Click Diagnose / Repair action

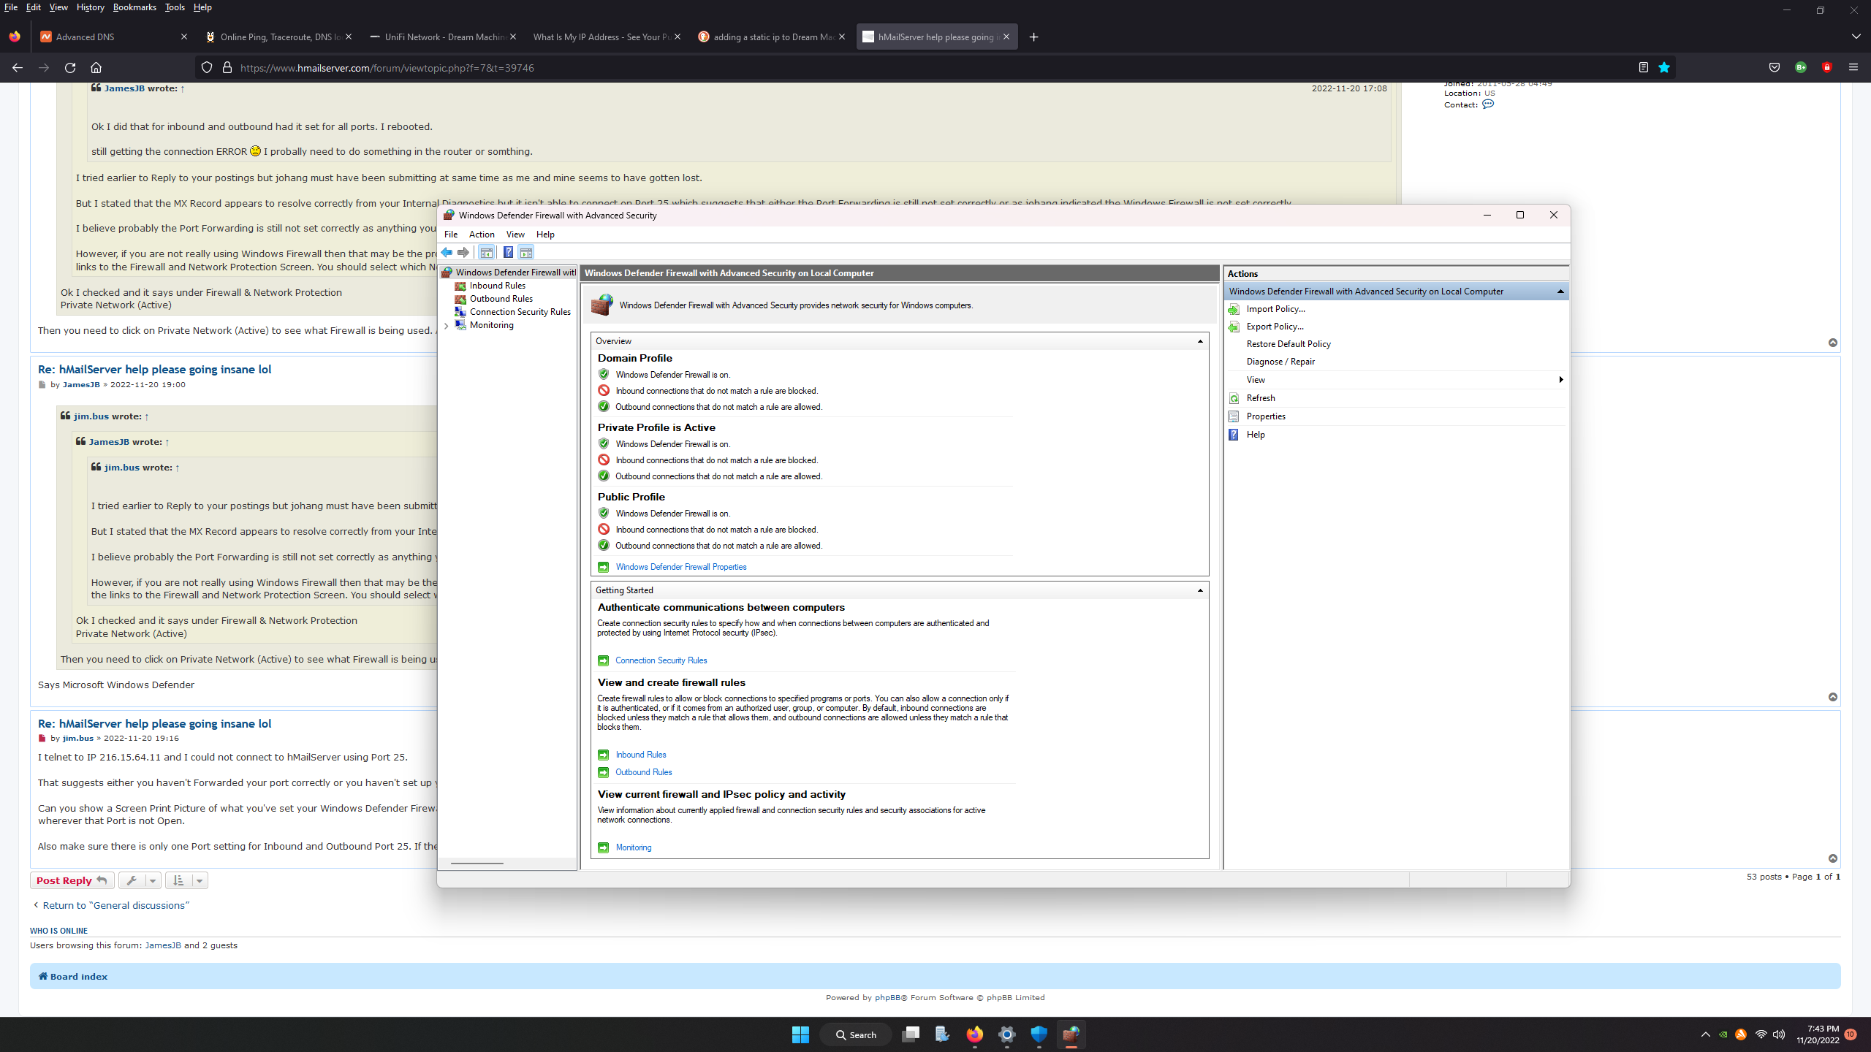[x=1280, y=362]
